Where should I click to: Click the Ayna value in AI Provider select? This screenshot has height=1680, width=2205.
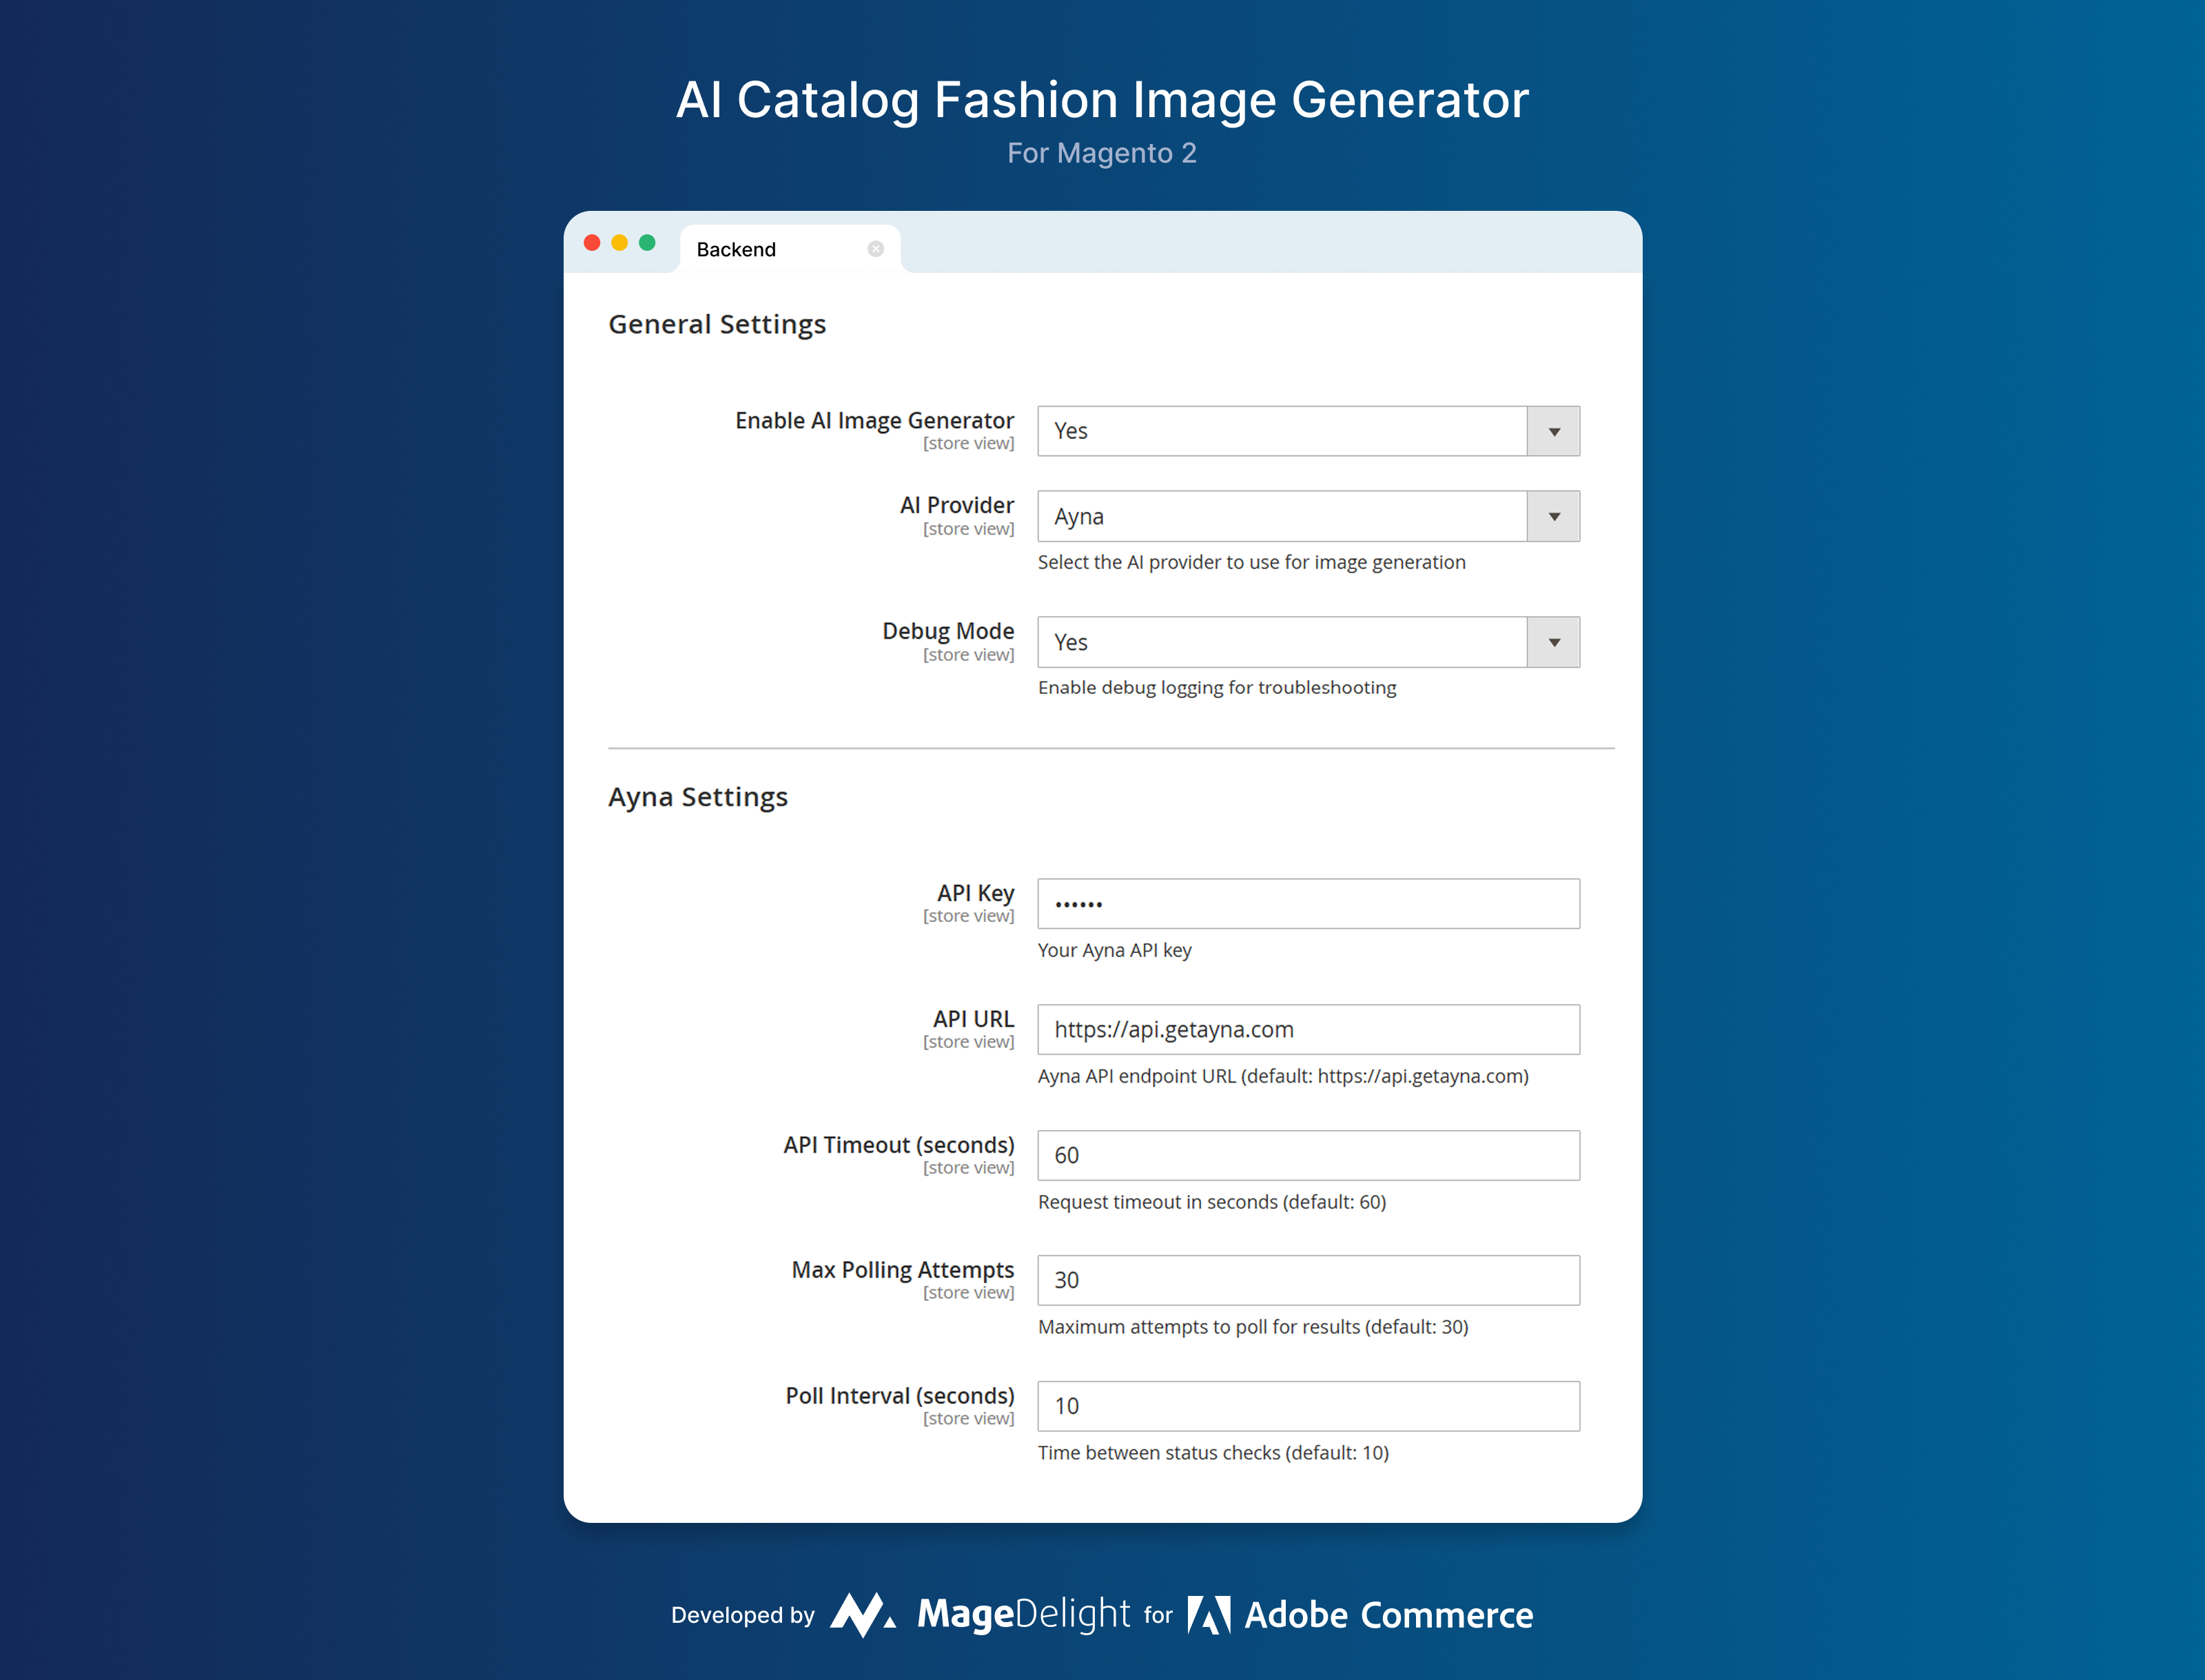coord(1079,517)
